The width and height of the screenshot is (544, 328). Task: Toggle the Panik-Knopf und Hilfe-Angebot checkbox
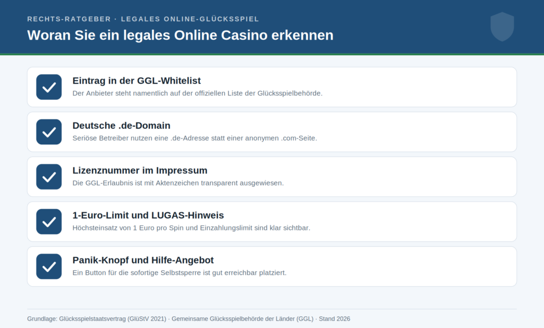49,266
